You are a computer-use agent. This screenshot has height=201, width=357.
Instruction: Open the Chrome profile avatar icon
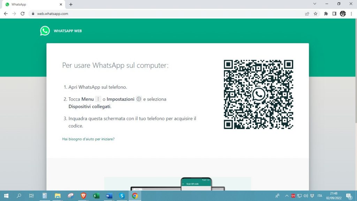(342, 14)
